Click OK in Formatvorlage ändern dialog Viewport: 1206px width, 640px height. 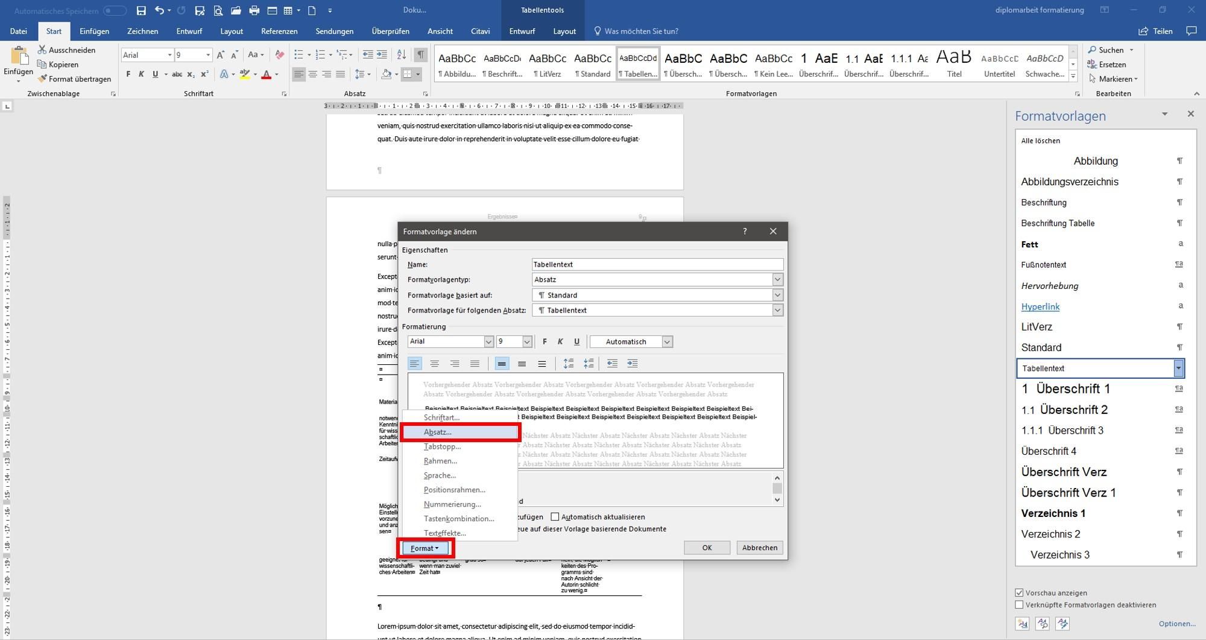707,548
